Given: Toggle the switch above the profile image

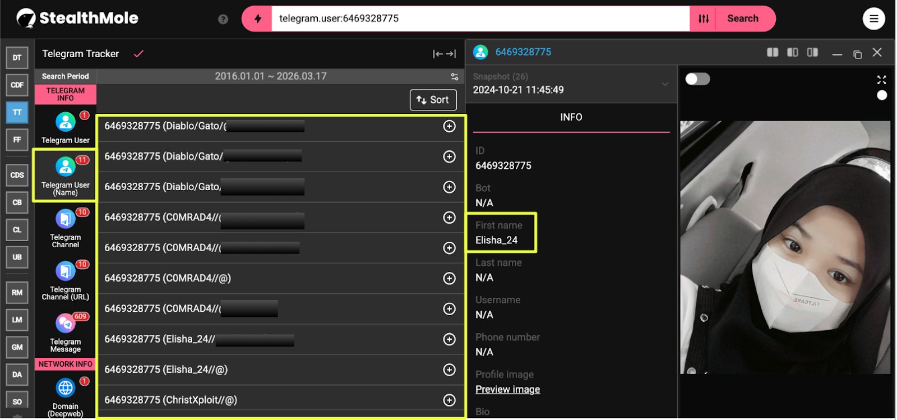Looking at the screenshot, I should [x=697, y=79].
